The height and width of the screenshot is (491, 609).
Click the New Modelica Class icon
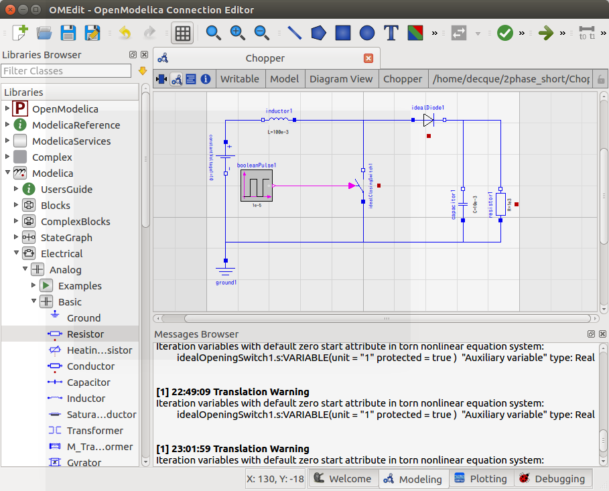coord(20,33)
